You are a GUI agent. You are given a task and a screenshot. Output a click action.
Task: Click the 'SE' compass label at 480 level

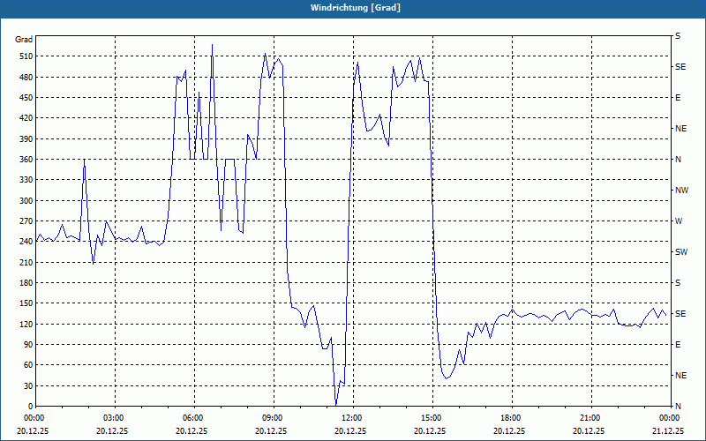point(680,67)
